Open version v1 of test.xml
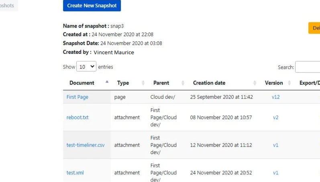The image size is (320, 182). pyautogui.click(x=275, y=173)
